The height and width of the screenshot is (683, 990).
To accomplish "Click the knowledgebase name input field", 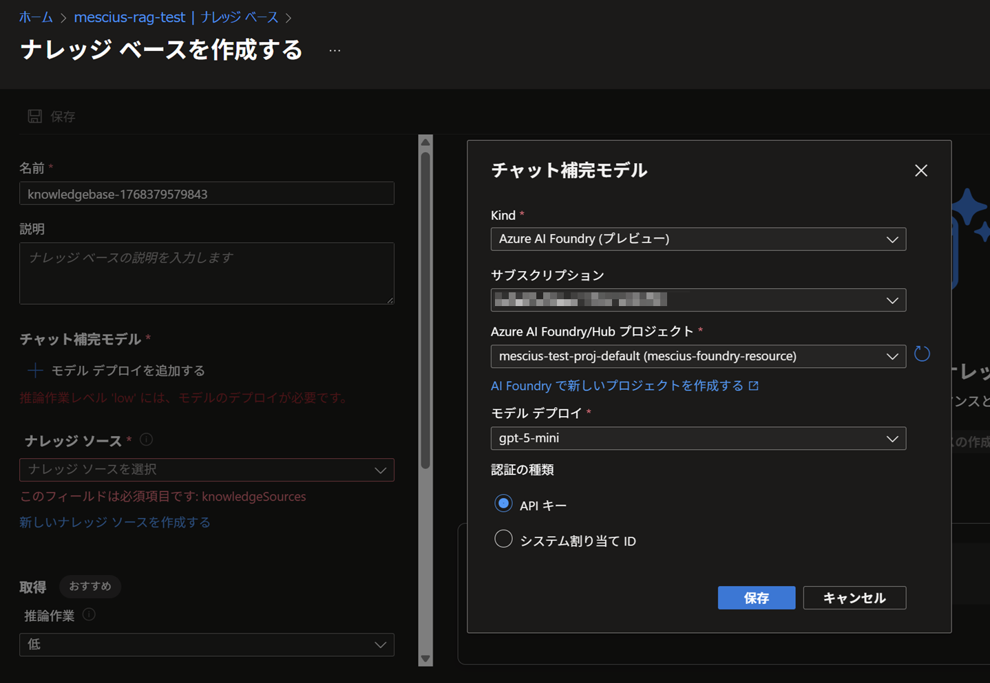I will tap(207, 193).
